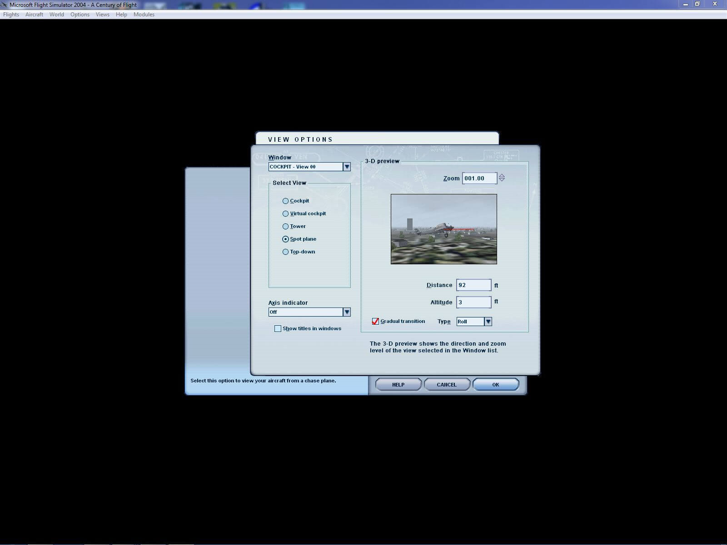Open the Help menu in menu bar
This screenshot has width=727, height=545.
point(121,15)
